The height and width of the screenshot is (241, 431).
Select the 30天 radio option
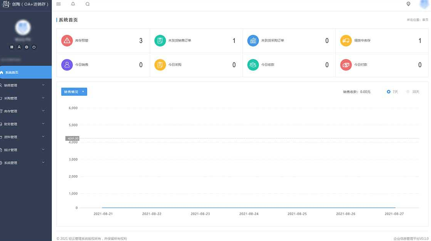(408, 92)
